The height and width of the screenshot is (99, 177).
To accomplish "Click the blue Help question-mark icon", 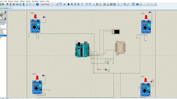I will point(37,4).
